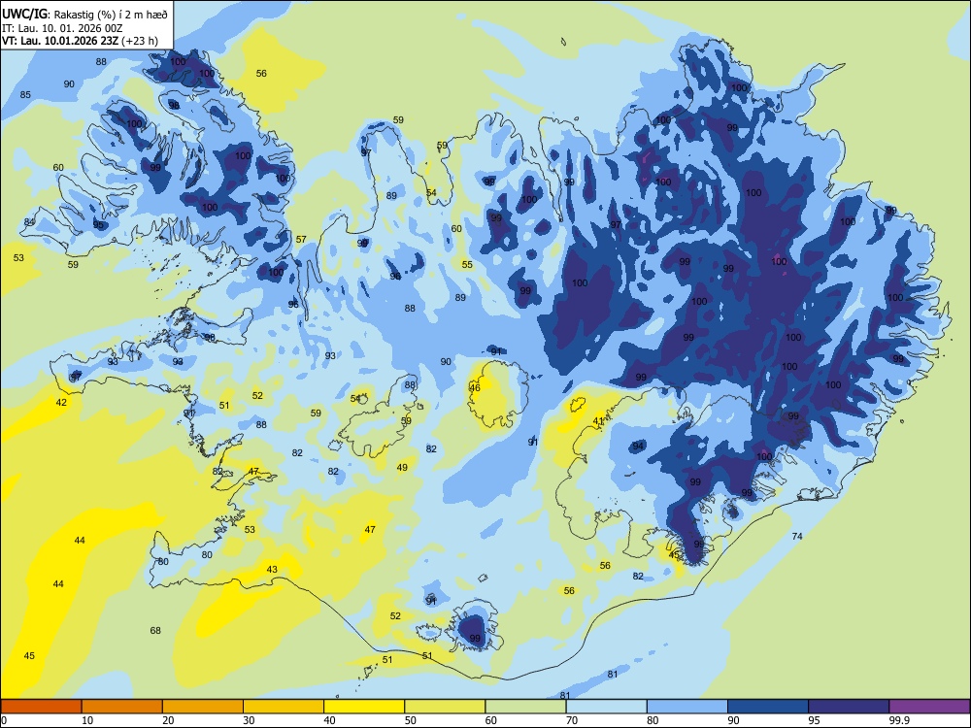Click the humidity value '74' on the map

point(797,536)
